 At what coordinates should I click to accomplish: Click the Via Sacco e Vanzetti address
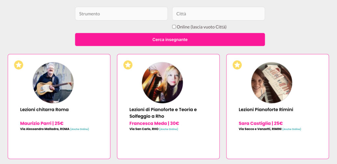point(260,129)
